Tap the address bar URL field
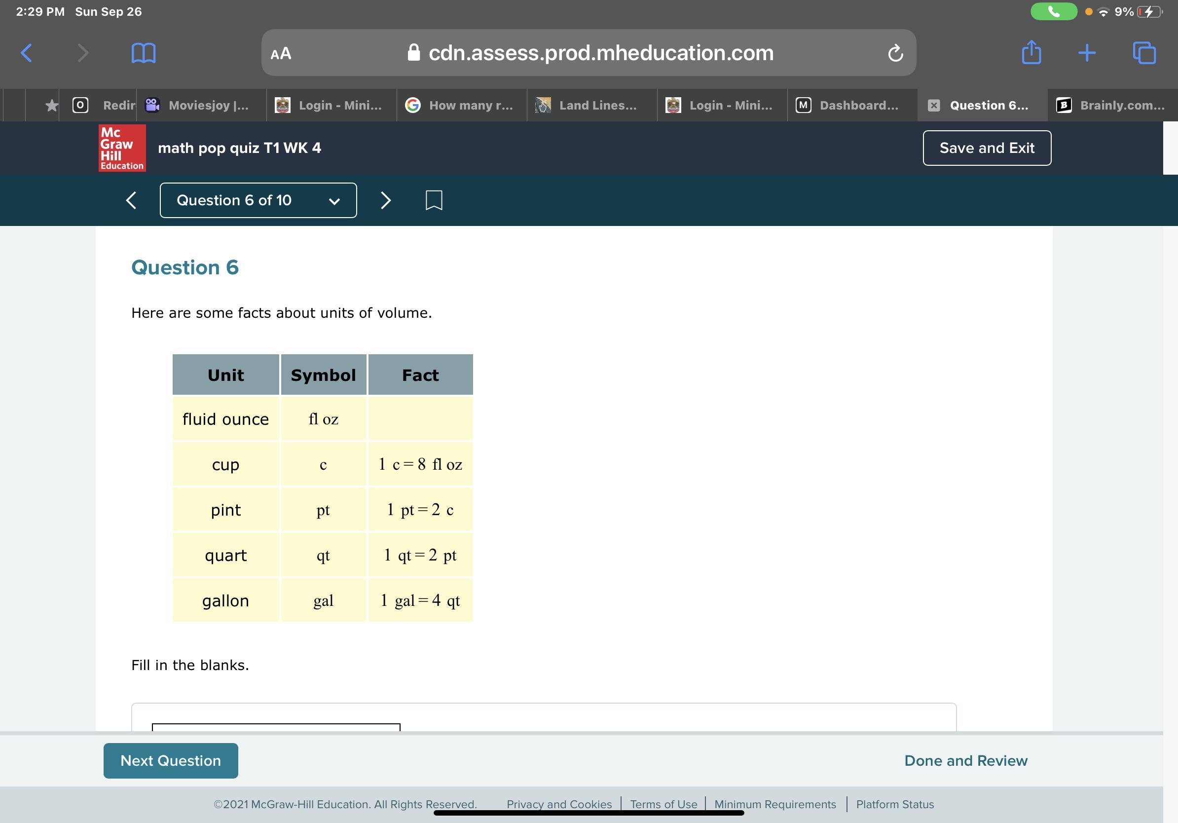Image resolution: width=1178 pixels, height=823 pixels. (x=600, y=53)
